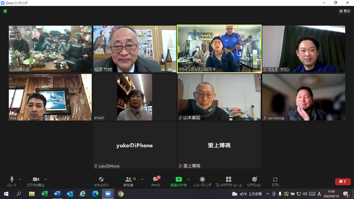Select the マルタ ツヨシ video tile
The image size is (354, 199).
(x=304, y=49)
